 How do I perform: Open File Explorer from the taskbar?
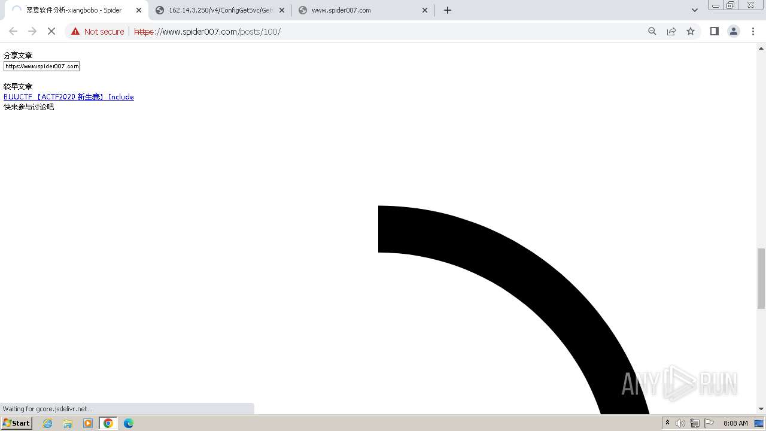68,423
